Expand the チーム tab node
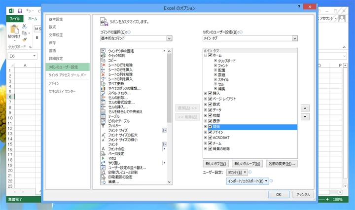The height and width of the screenshot is (210, 355). point(205,143)
